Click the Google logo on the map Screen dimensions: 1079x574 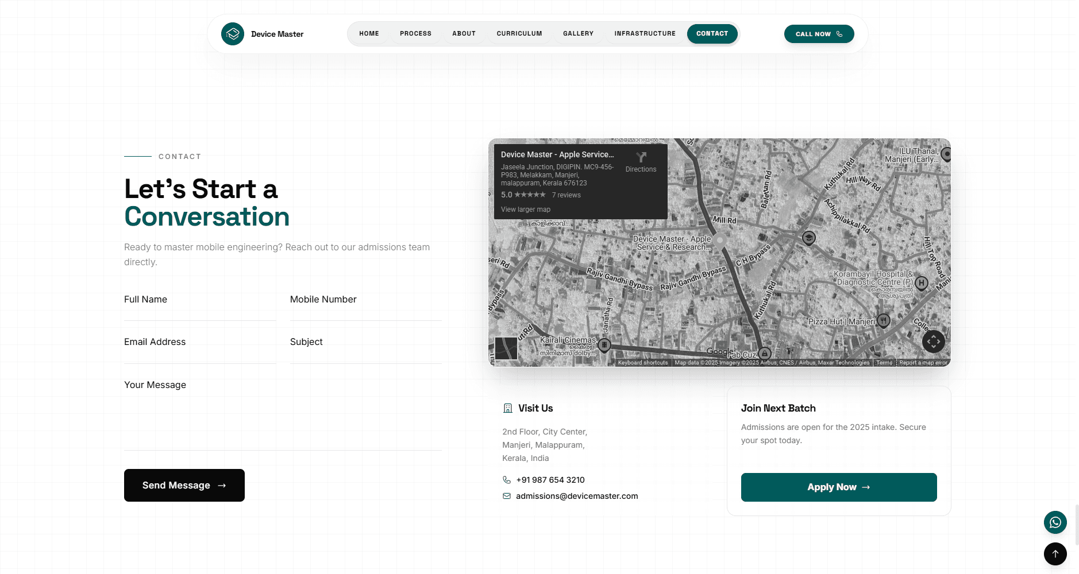click(719, 351)
